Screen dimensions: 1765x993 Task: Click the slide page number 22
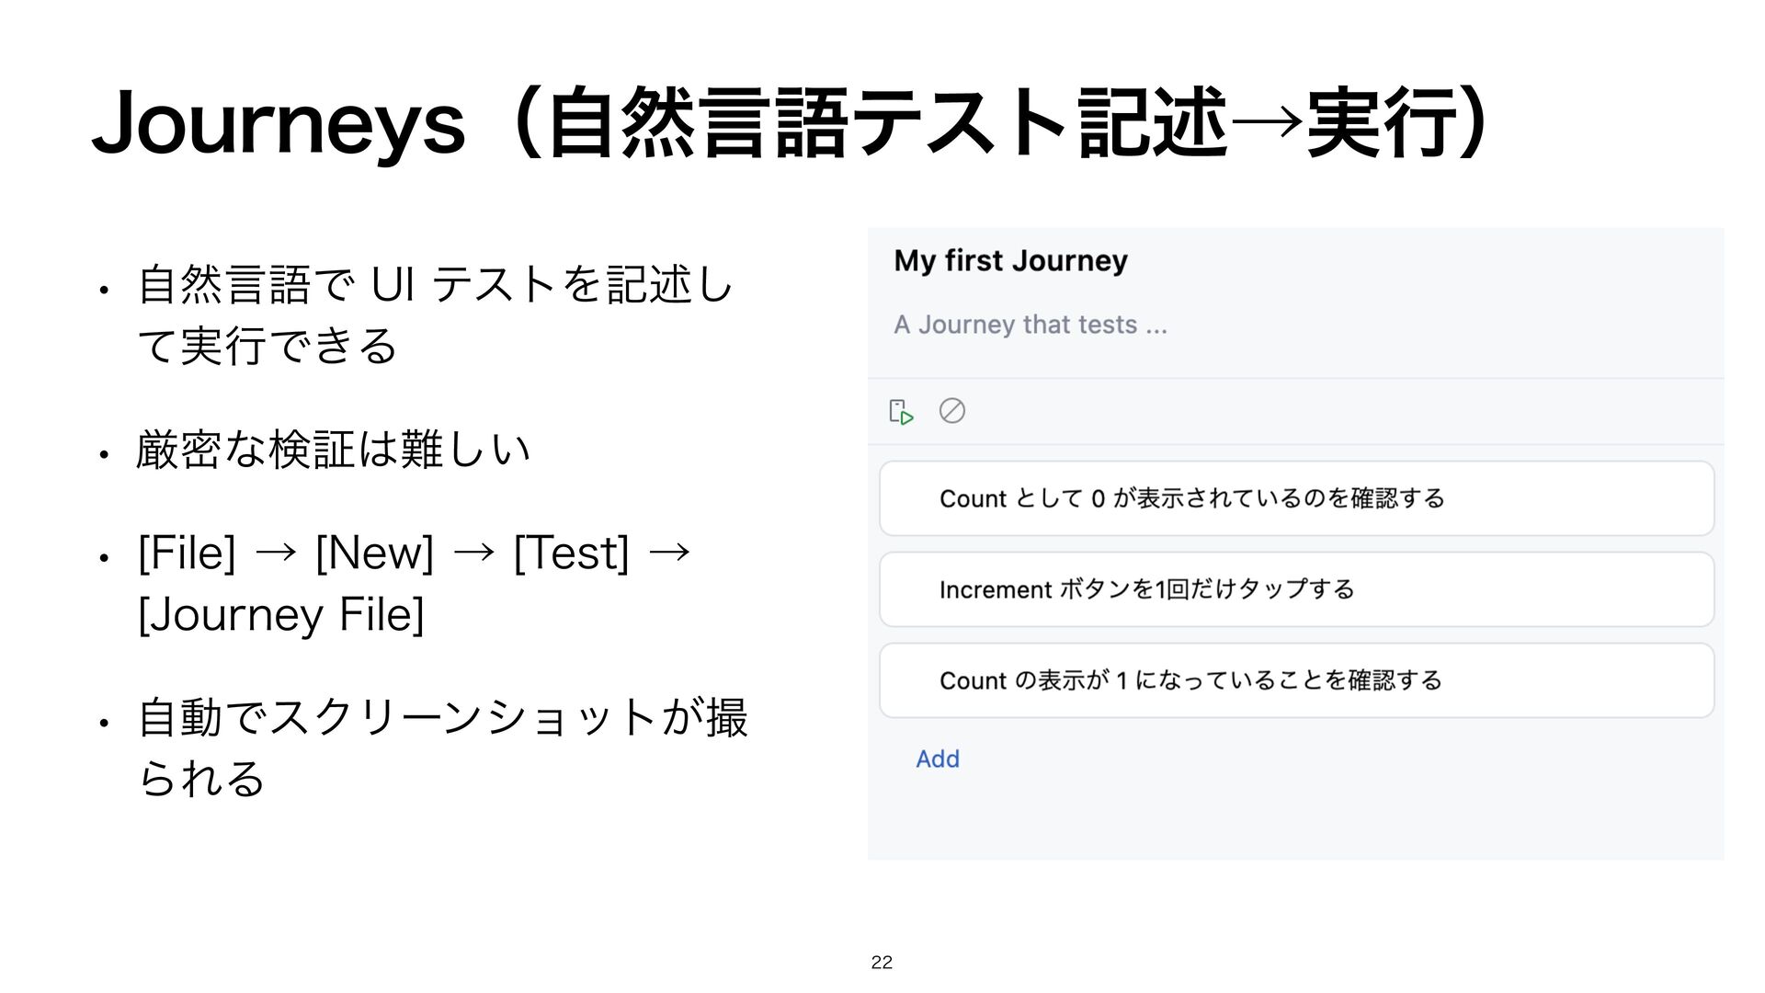882,963
